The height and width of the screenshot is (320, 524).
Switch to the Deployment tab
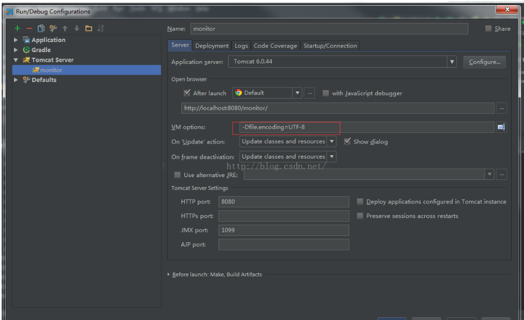coord(212,45)
